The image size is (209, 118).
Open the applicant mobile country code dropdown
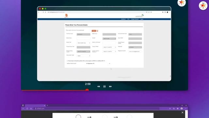coord(98,63)
